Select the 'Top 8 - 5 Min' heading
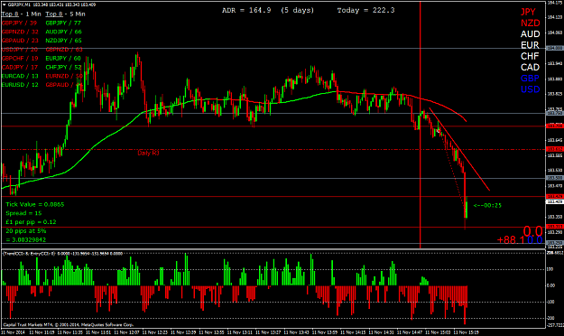564x336 pixels. tap(66, 14)
